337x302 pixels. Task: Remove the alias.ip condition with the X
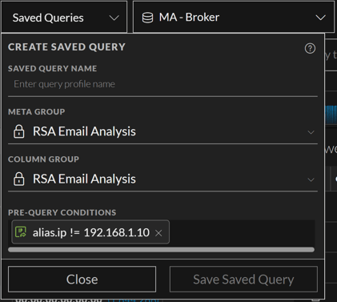[158, 233]
